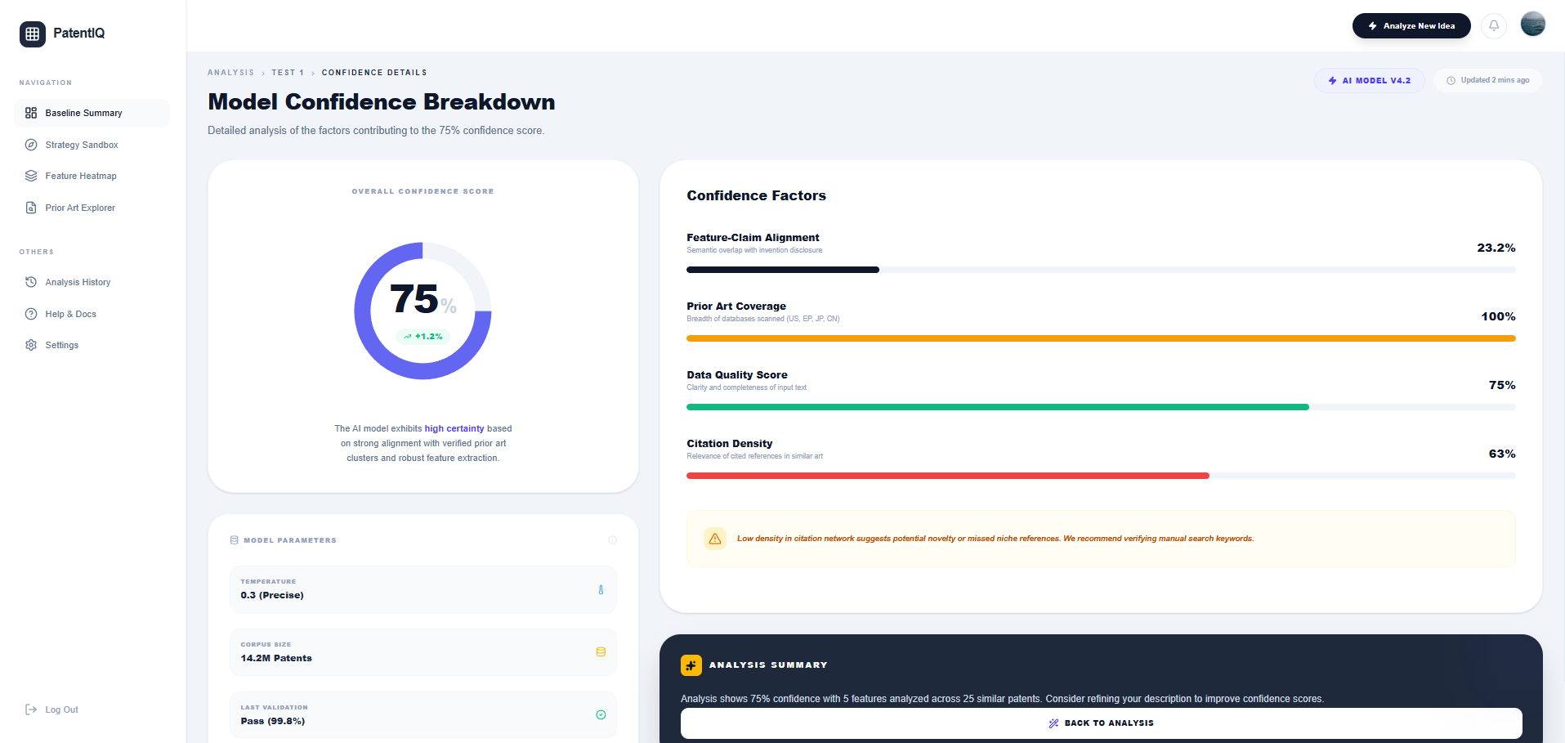The image size is (1565, 743).
Task: Click the Overall Confidence Score label
Action: pos(423,191)
